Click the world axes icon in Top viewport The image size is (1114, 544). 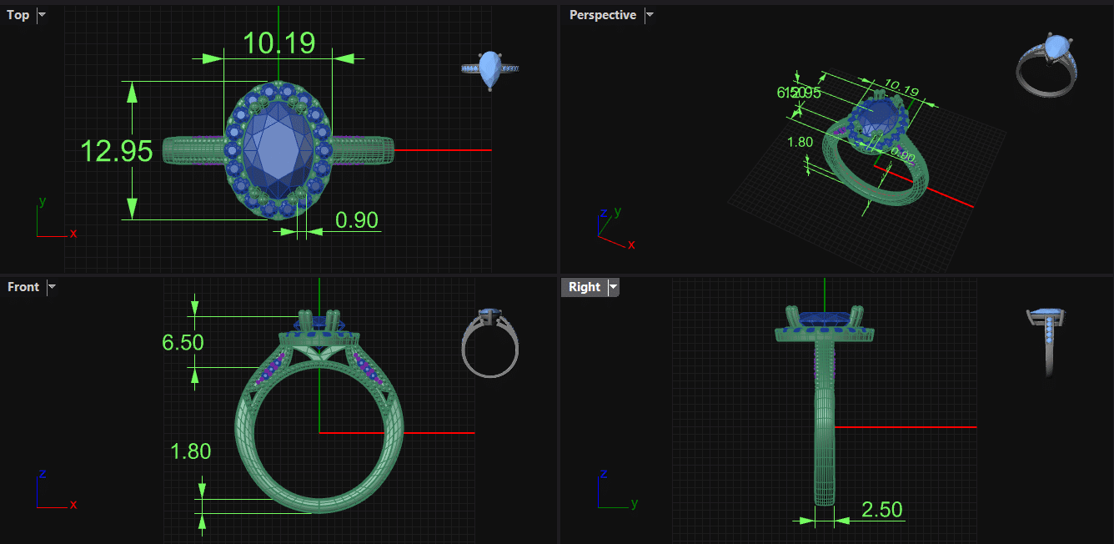pos(52,220)
